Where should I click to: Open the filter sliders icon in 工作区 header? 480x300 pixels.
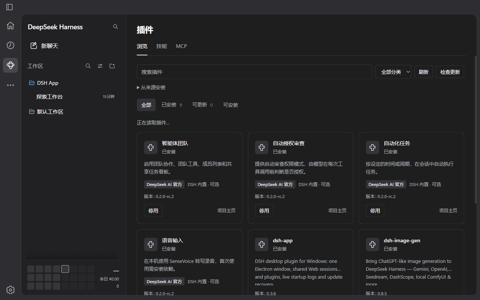pyautogui.click(x=100, y=66)
